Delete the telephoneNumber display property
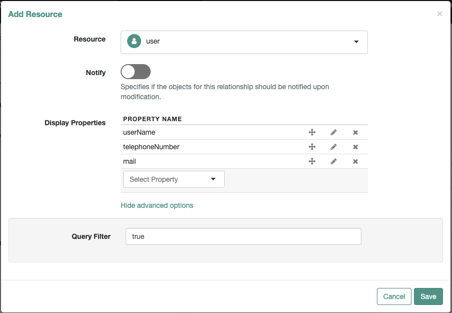The width and height of the screenshot is (452, 313). (x=355, y=147)
